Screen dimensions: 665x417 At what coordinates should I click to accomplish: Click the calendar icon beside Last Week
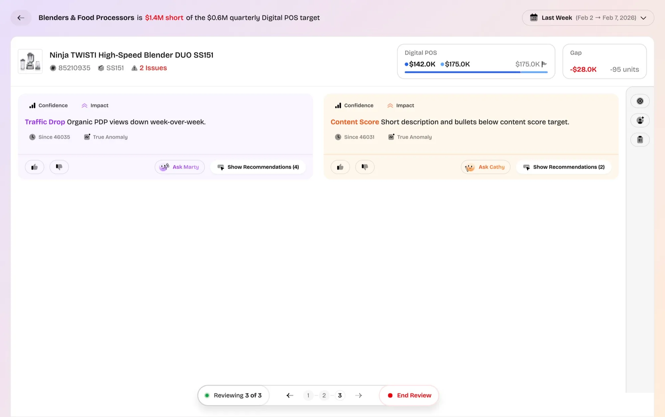(534, 18)
